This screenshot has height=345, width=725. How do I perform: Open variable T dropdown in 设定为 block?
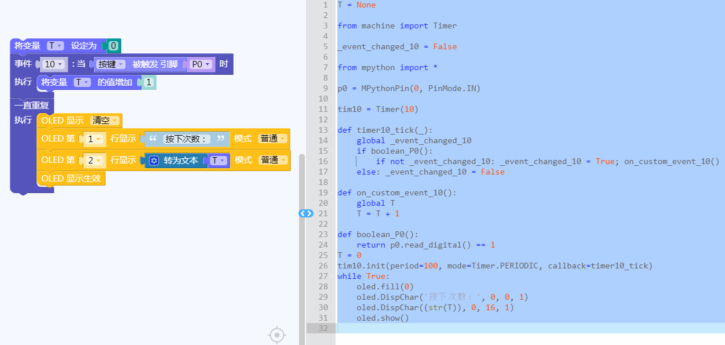[x=56, y=46]
